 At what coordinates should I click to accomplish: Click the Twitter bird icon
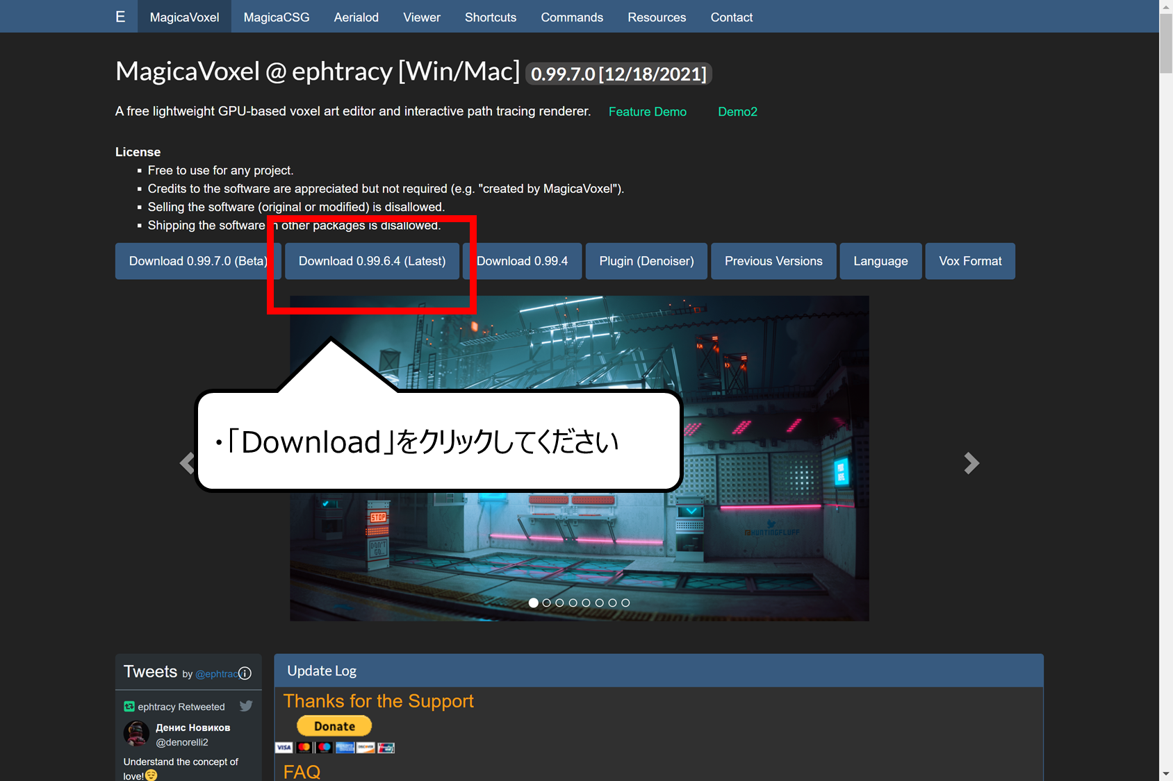pyautogui.click(x=246, y=706)
